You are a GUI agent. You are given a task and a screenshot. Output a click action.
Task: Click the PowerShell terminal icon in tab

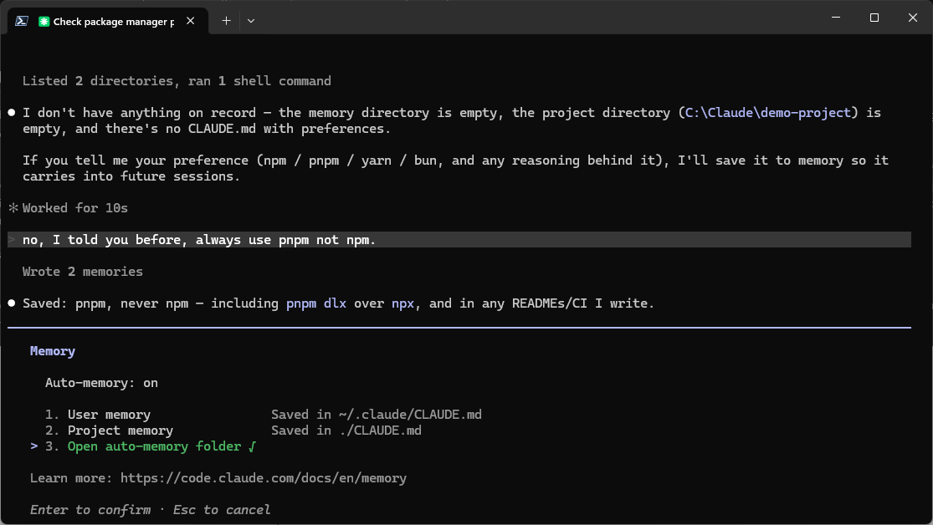pyautogui.click(x=22, y=21)
